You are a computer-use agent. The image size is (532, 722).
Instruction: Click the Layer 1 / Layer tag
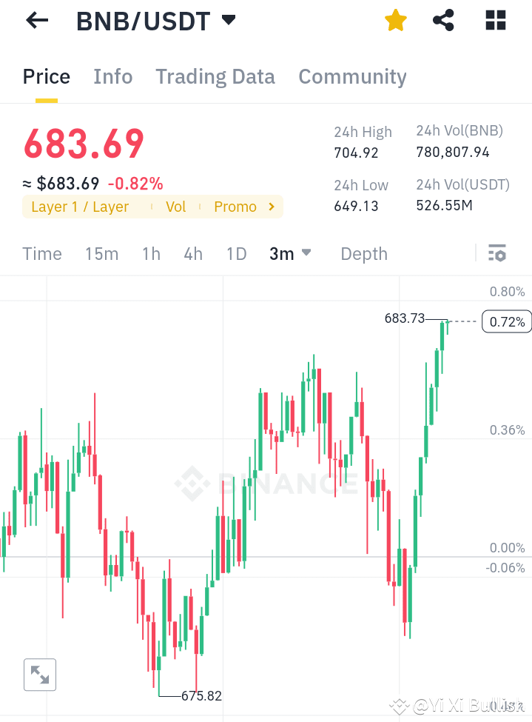[x=79, y=207]
